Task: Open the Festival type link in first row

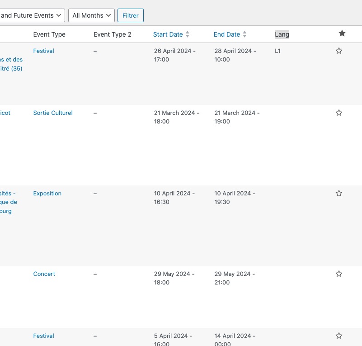Action: (x=44, y=51)
